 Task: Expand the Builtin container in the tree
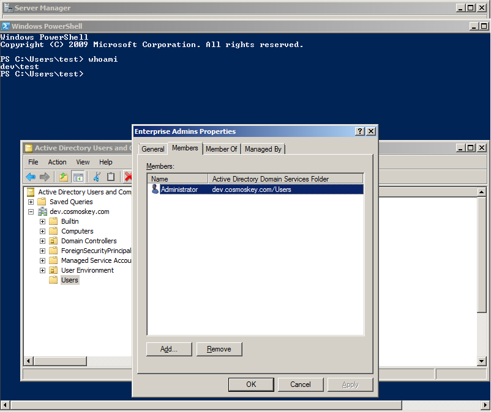tap(42, 221)
